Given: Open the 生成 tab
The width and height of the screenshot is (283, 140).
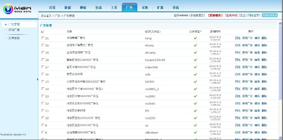Looking at the screenshot, I should 98,8.
